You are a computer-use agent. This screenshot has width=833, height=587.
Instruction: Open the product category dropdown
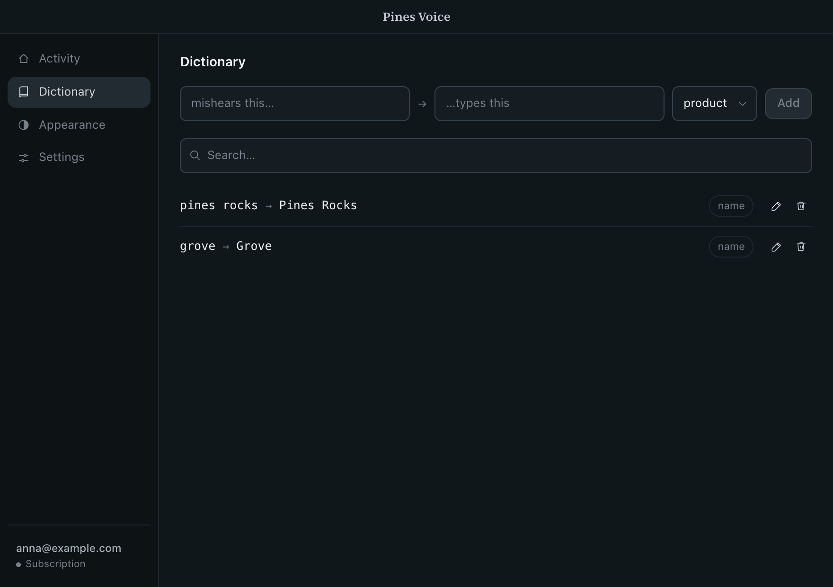coord(714,104)
